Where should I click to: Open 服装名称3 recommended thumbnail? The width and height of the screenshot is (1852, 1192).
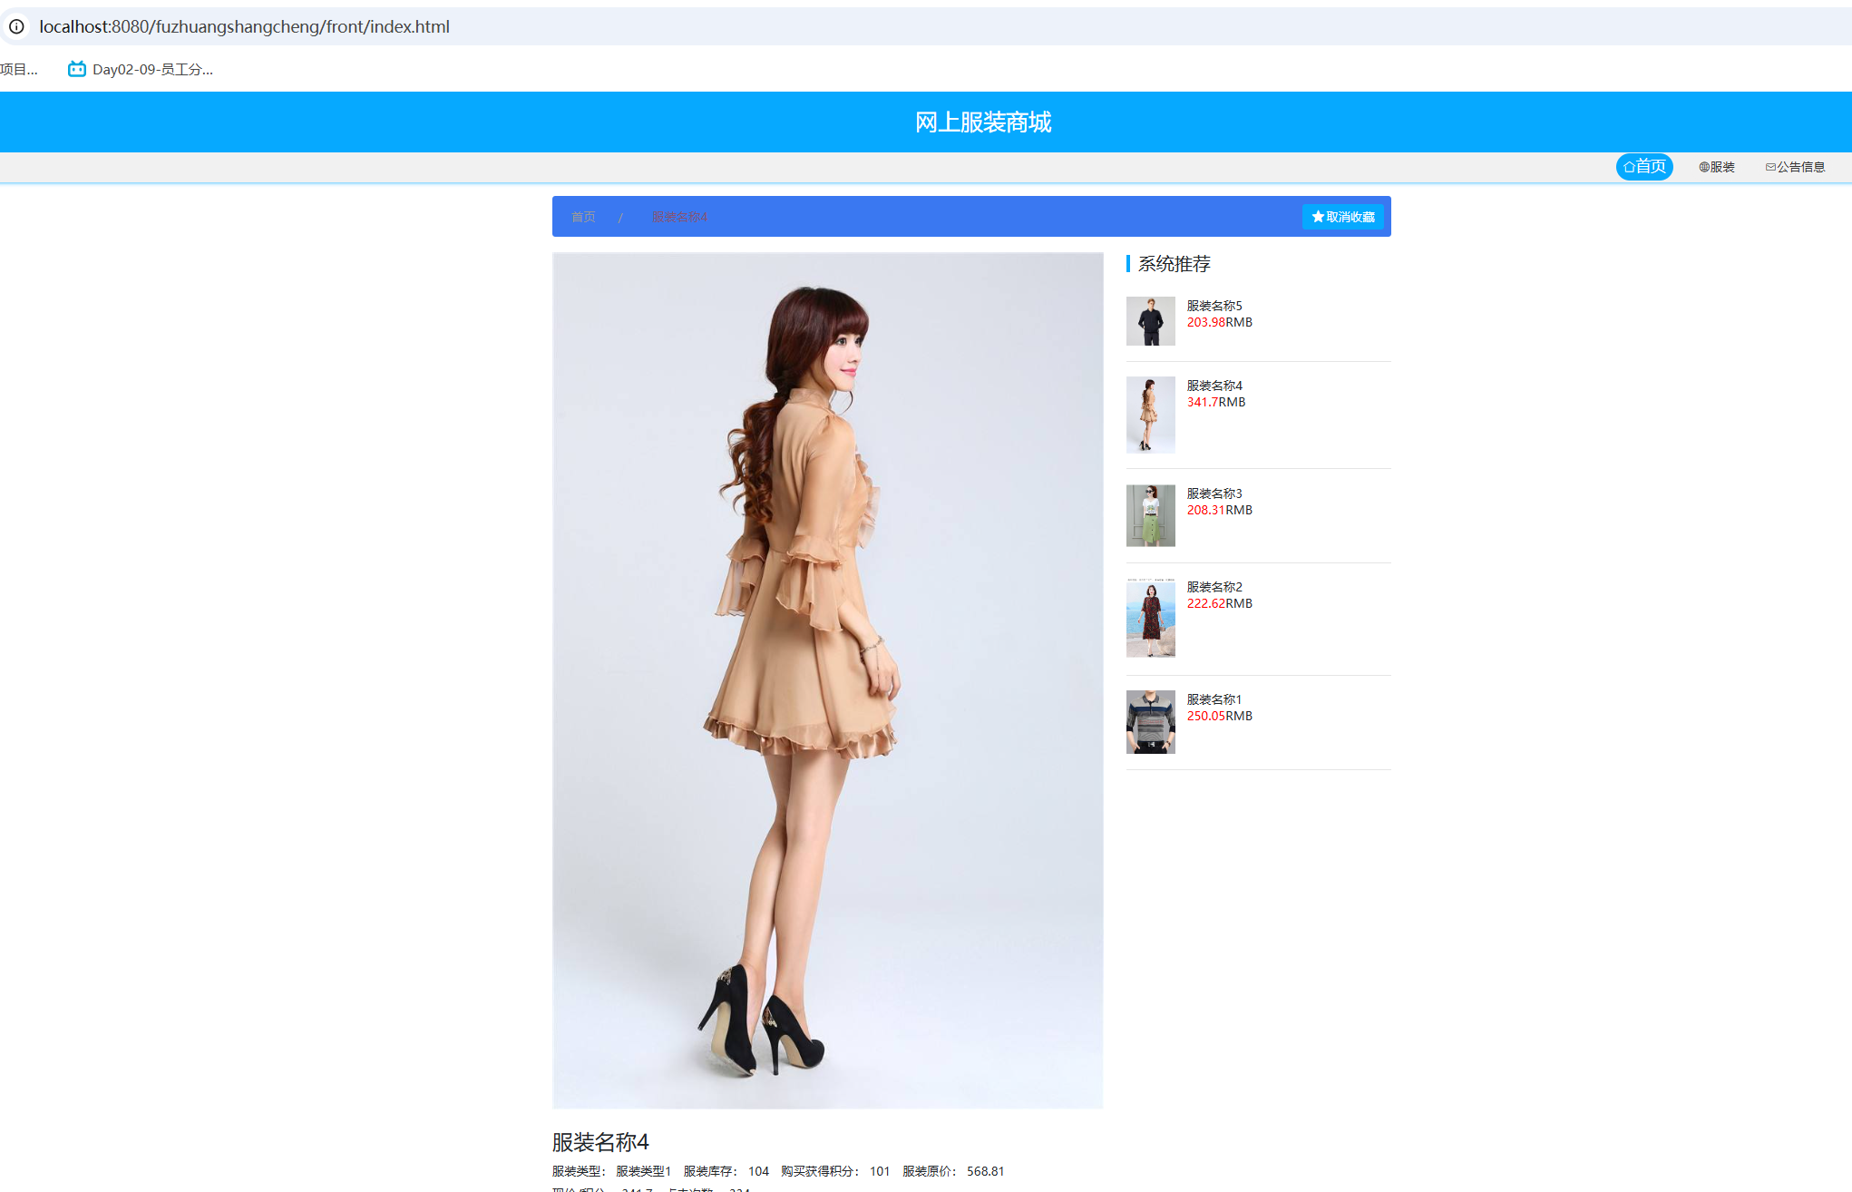[1150, 515]
